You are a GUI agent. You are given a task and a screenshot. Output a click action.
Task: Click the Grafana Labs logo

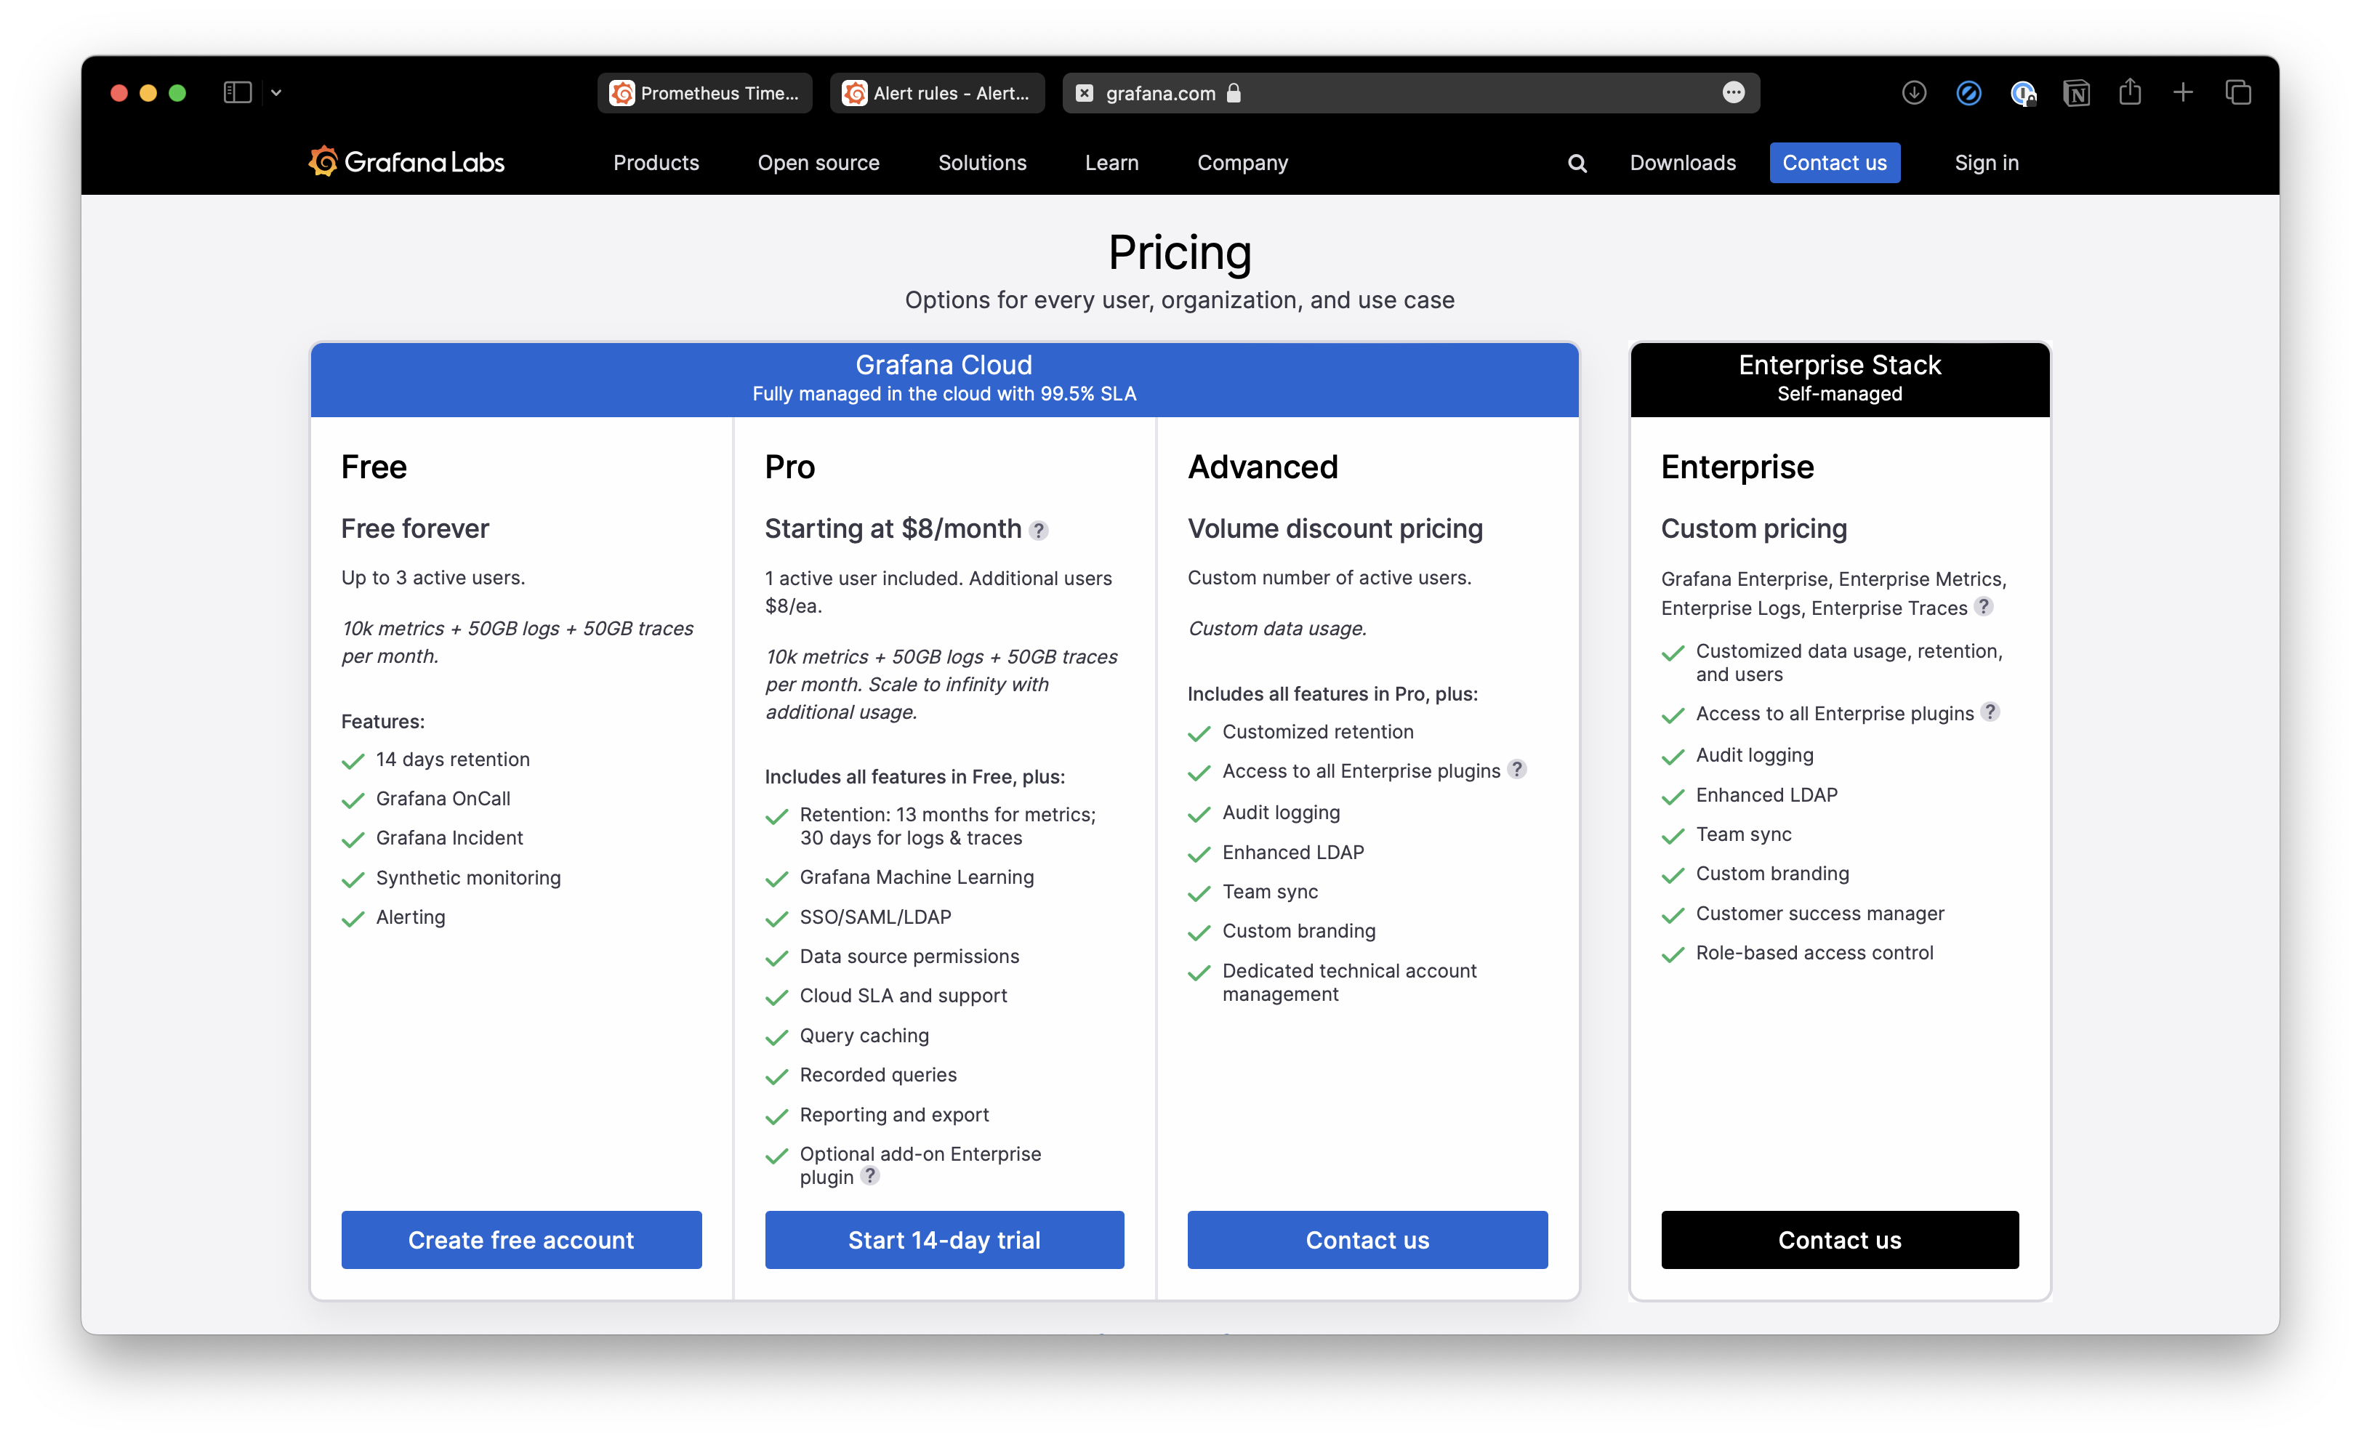click(406, 163)
